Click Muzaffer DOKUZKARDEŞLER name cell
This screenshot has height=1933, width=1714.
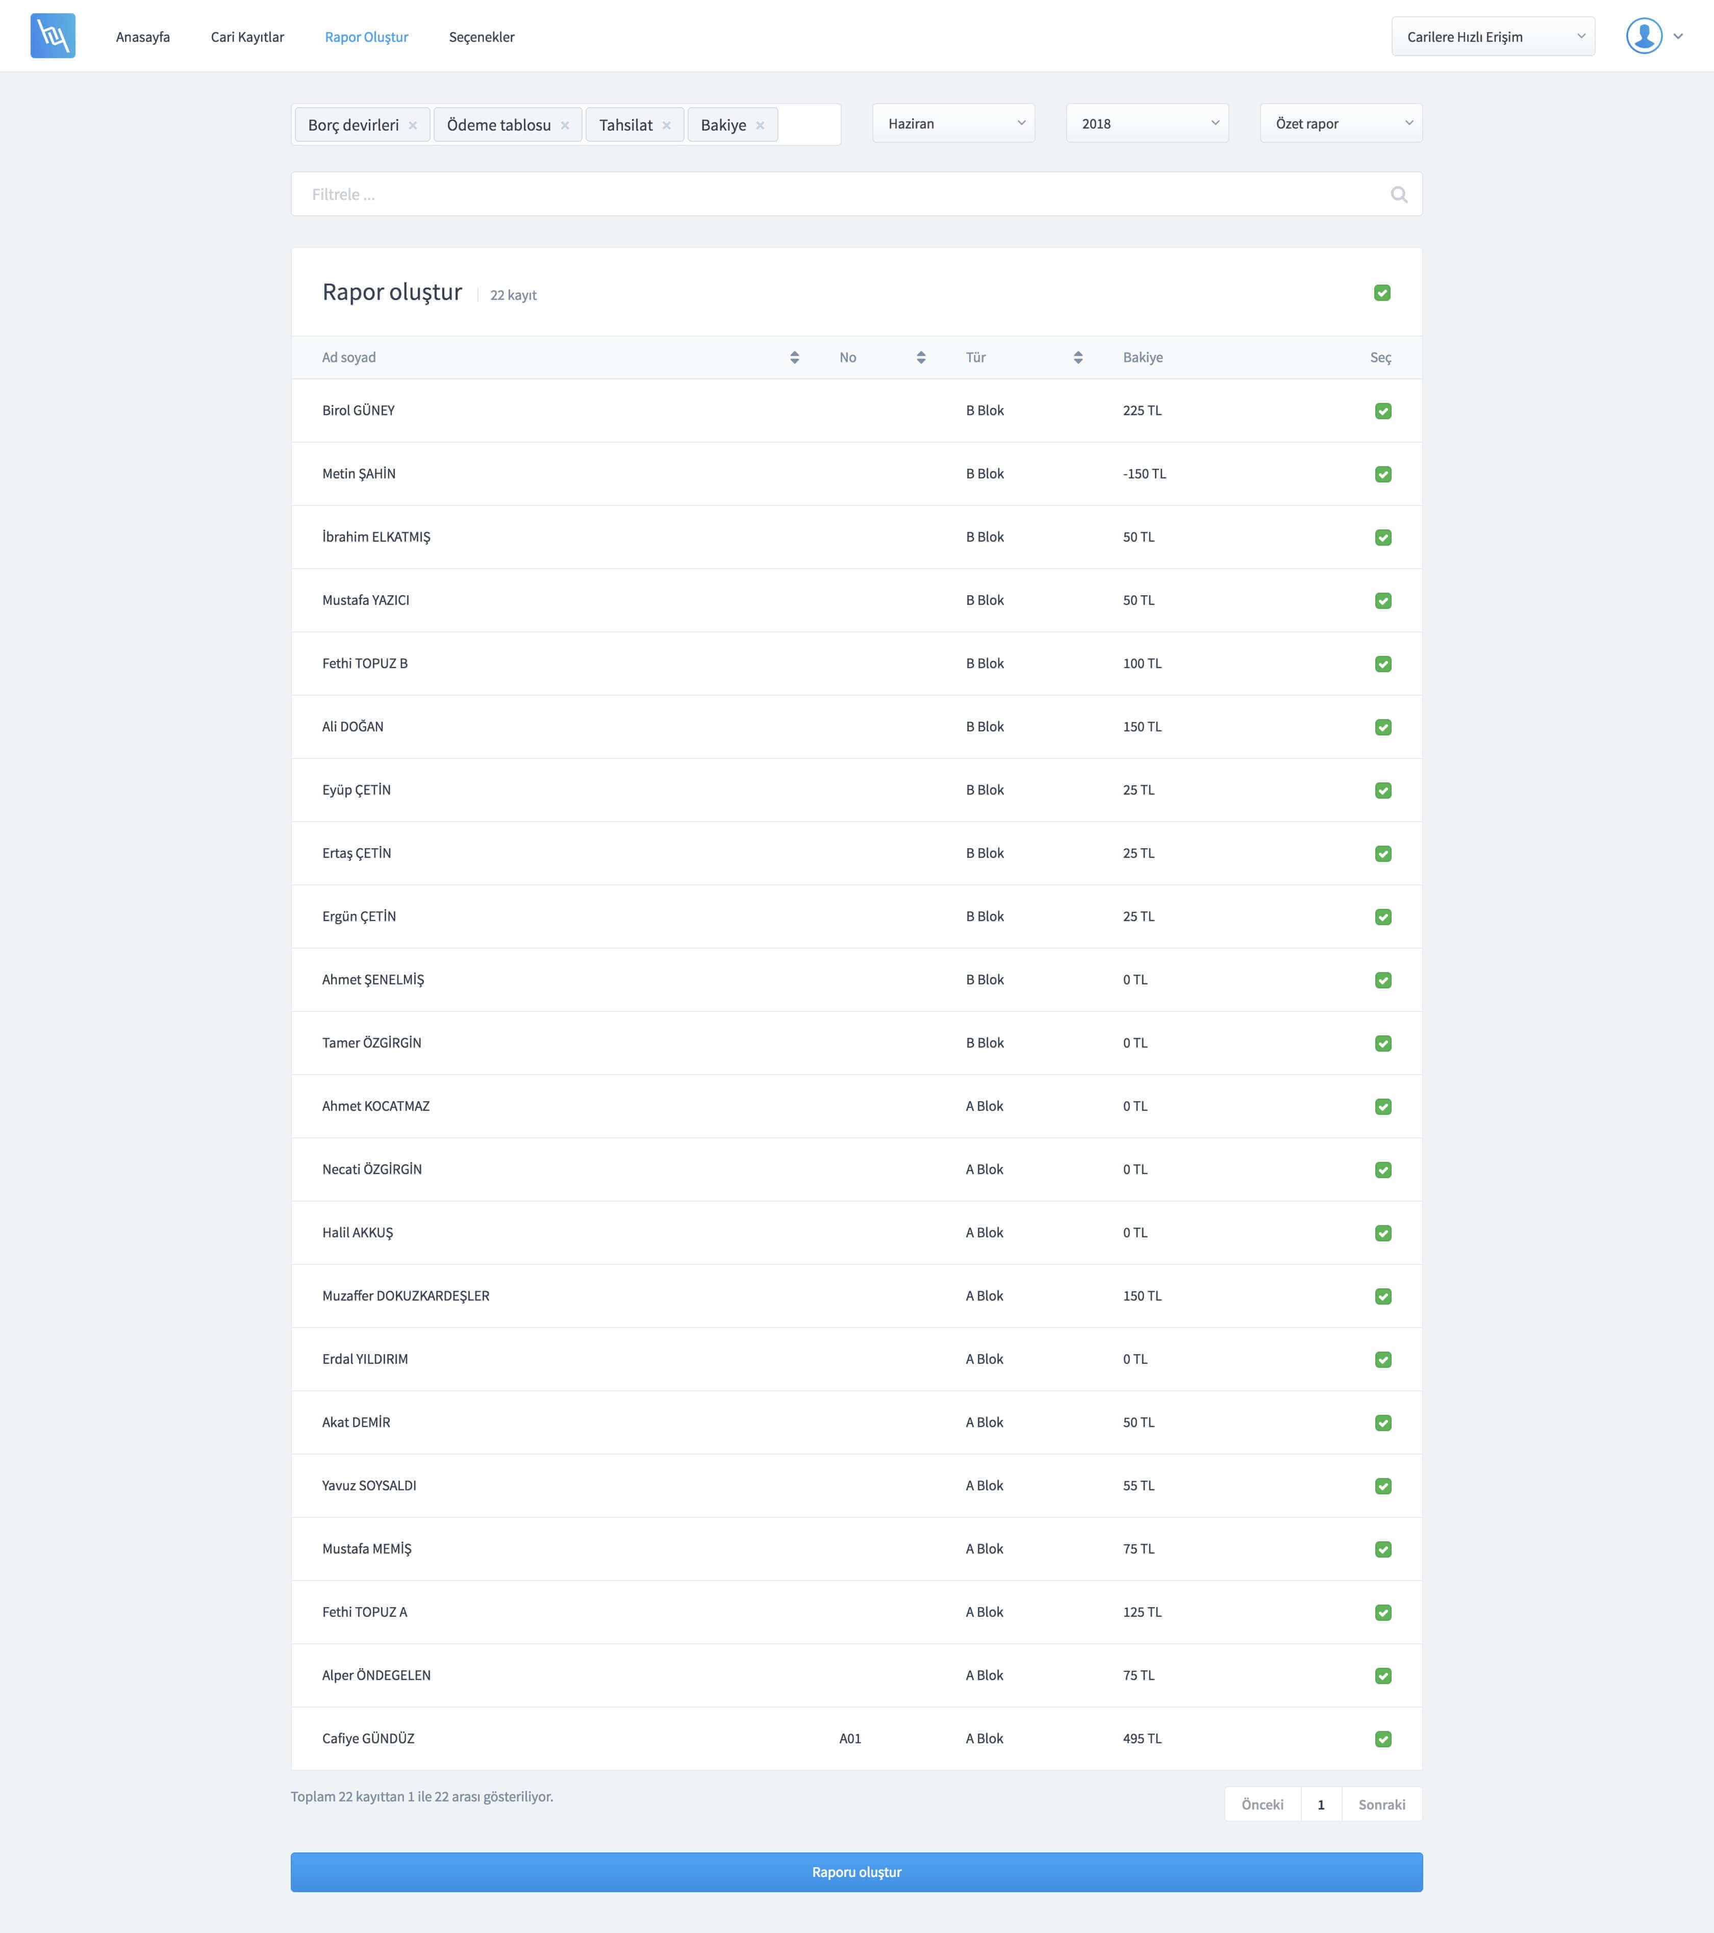[x=406, y=1295]
